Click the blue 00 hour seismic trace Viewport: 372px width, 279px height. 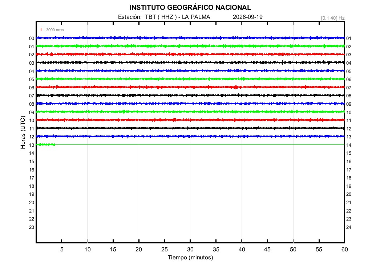190,38
